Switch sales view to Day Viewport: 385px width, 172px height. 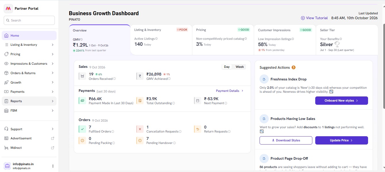[x=227, y=67]
